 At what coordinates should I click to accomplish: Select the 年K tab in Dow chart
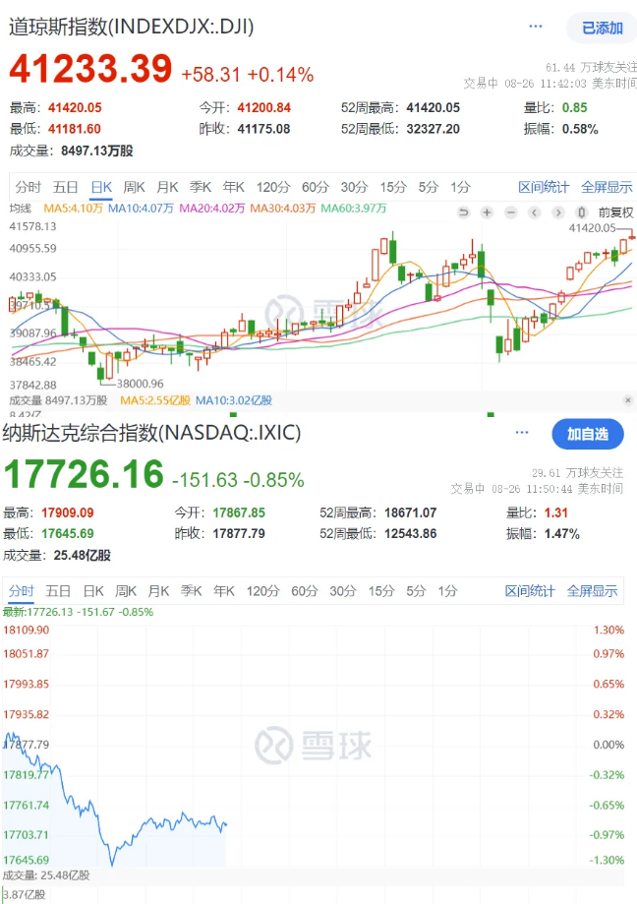tap(233, 187)
